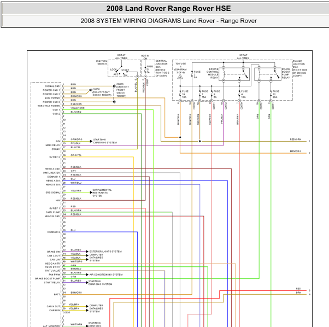The image size is (329, 327).
Task: Select the 'THROTTLE POWER' pin label
Action: [x=49, y=106]
